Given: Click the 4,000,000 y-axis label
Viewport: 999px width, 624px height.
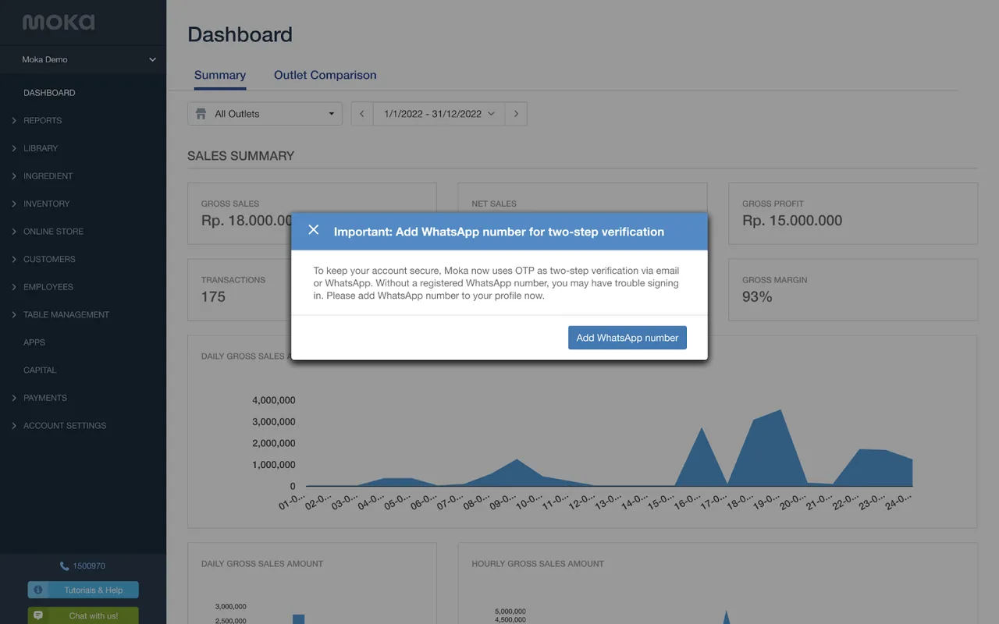Looking at the screenshot, I should pos(273,401).
